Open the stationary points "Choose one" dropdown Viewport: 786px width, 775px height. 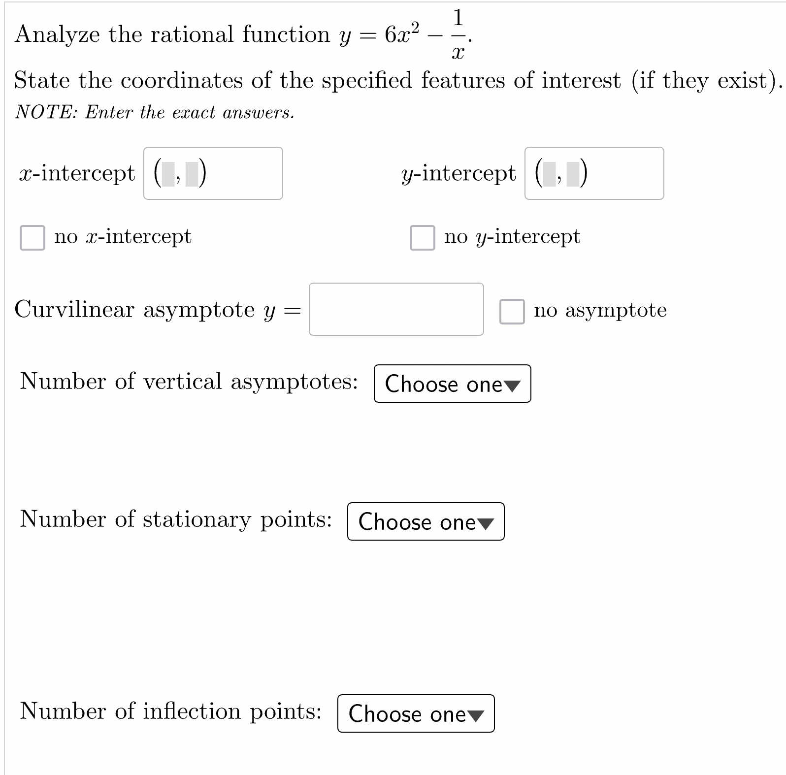(426, 522)
